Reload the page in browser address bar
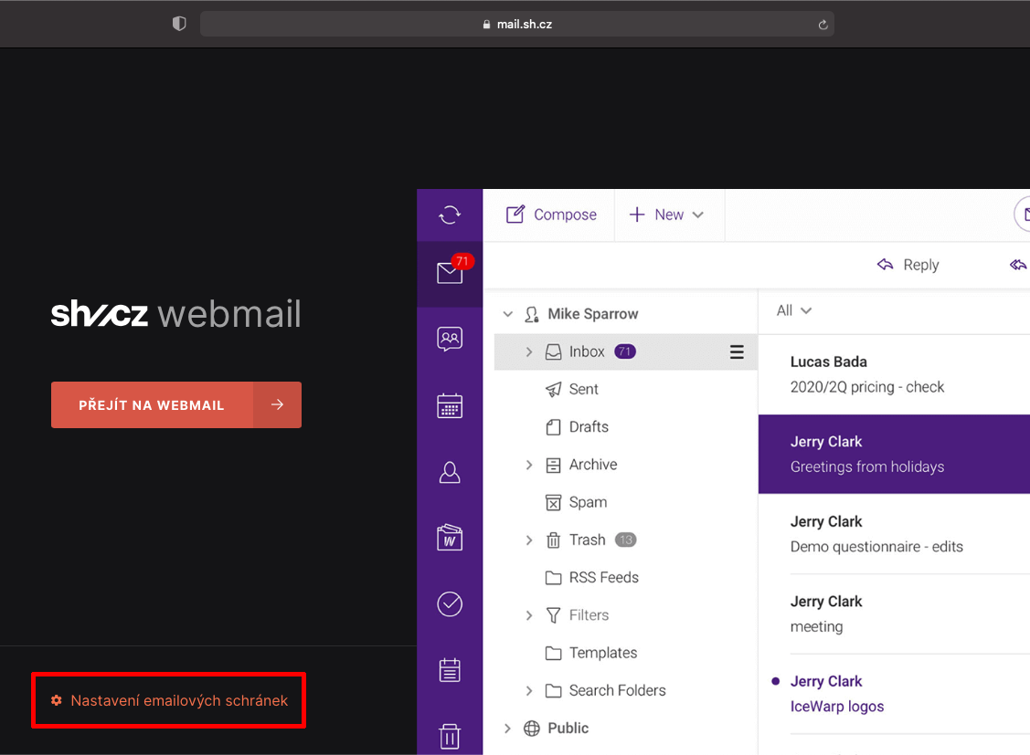Viewport: 1030px width, 755px height. (823, 25)
